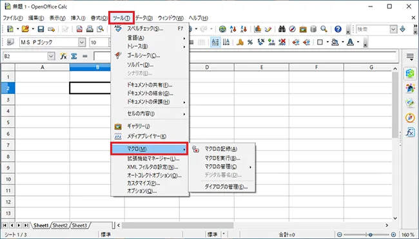Click the Sort Ascending icon
Screen dimensions: 419x239
click(233, 29)
